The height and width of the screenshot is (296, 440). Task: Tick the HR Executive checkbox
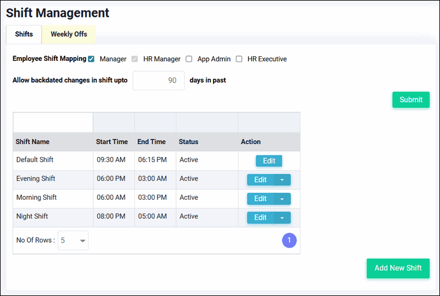(239, 59)
